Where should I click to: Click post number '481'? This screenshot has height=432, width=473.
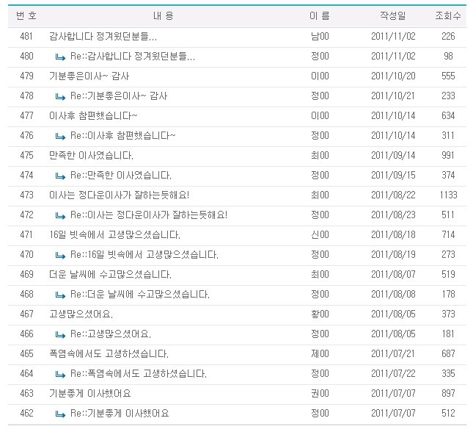coord(26,37)
